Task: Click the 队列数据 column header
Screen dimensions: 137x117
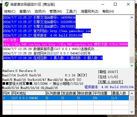Action: click(54, 93)
